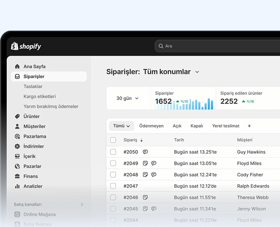Click the Finans bank icon
Viewport: 280px width, 227px height.
[17, 176]
